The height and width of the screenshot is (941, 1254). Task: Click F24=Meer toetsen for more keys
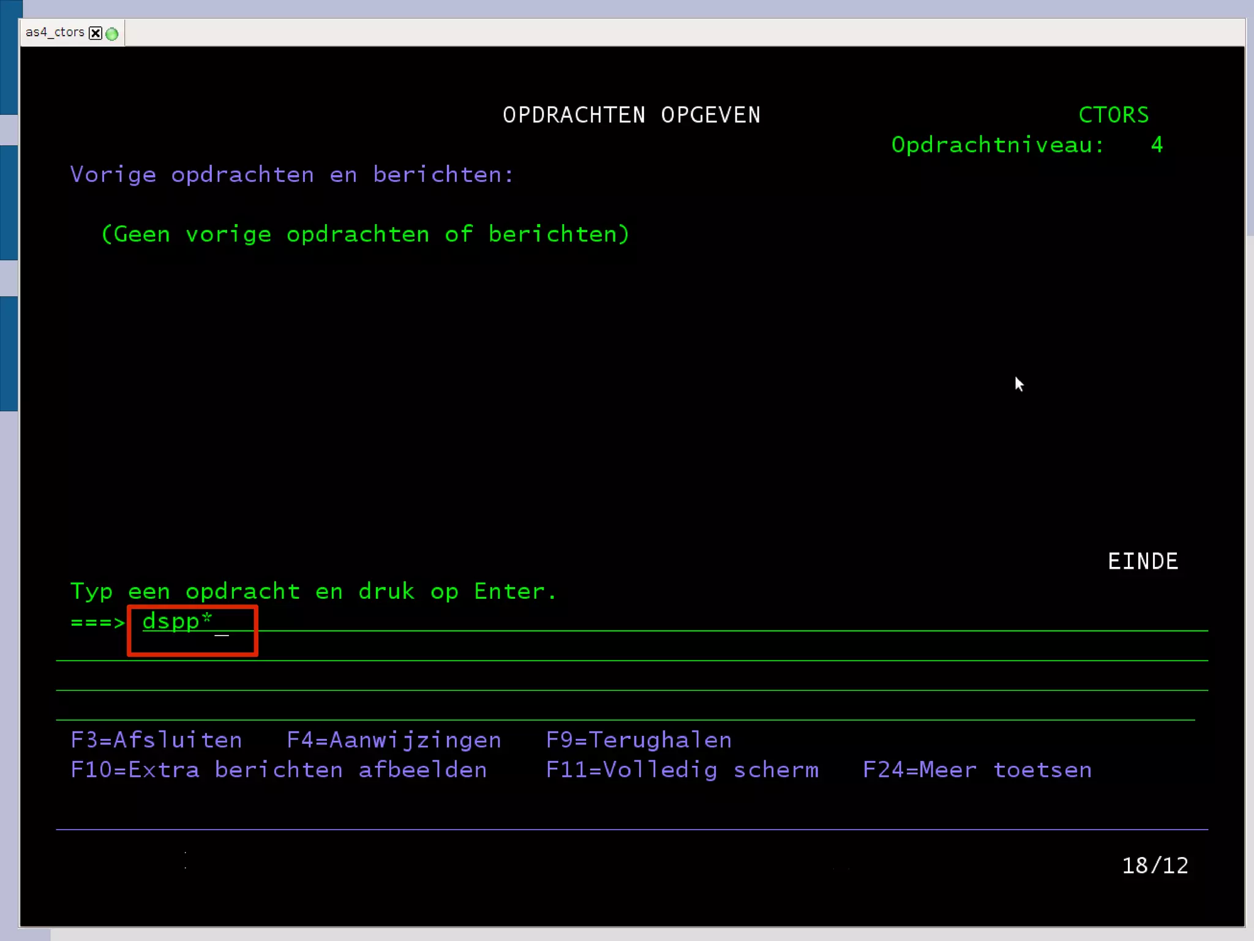tap(977, 770)
